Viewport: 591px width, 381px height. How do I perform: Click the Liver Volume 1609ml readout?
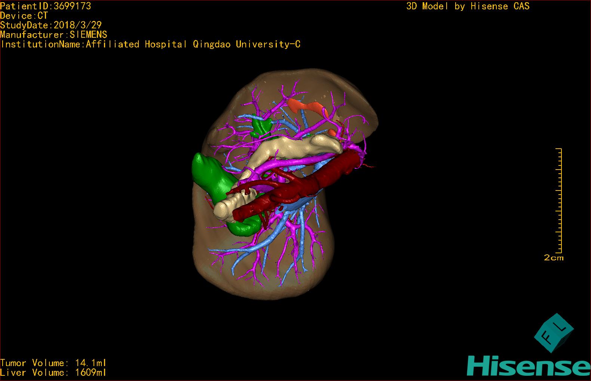point(53,372)
